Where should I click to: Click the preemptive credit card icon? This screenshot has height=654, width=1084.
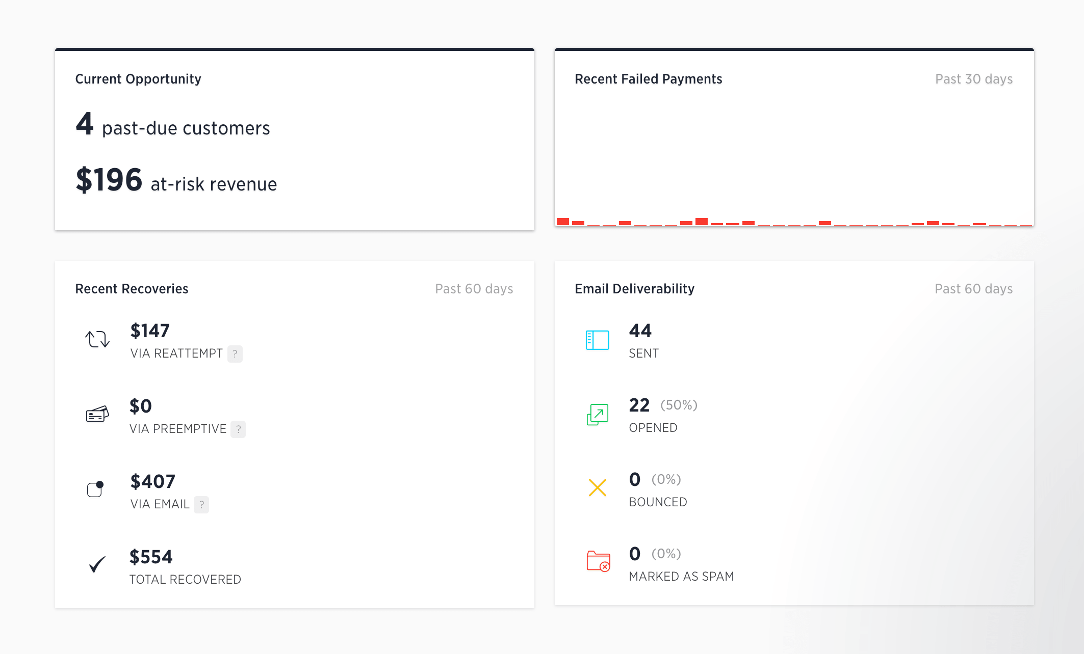[97, 414]
